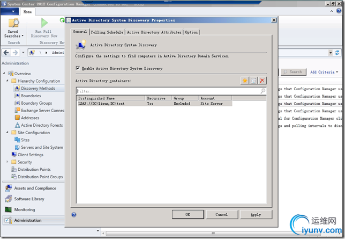The height and width of the screenshot is (239, 345).
Task: Close the Properties dialog
Action: (274, 20)
